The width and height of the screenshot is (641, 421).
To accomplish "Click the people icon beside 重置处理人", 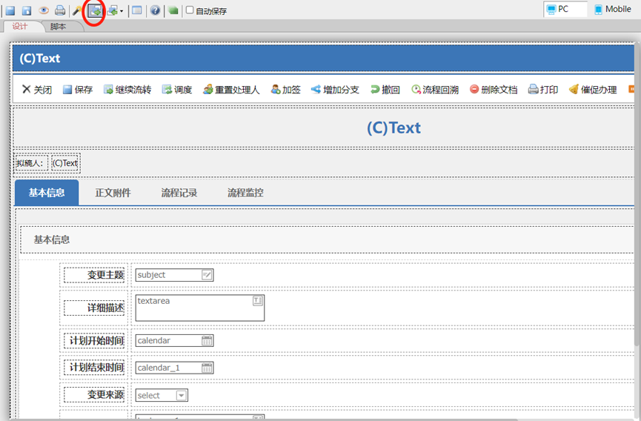I will pos(207,89).
